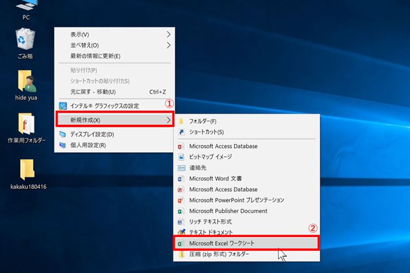Create new フォルダー(F) from submenu
Image resolution: width=410 pixels, height=273 pixels.
tap(247, 121)
